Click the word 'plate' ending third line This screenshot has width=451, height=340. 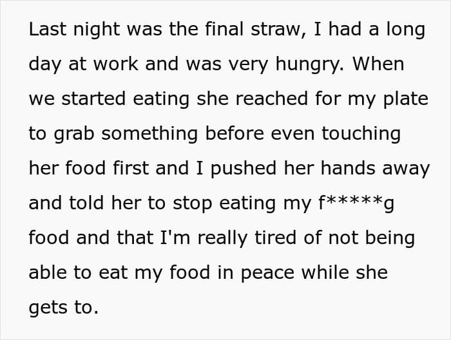pyautogui.click(x=405, y=99)
